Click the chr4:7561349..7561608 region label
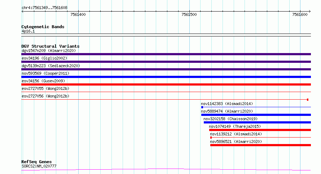The height and width of the screenshot is (174, 321). (44, 8)
